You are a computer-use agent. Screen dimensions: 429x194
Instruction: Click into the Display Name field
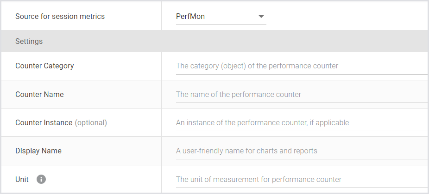pos(301,151)
